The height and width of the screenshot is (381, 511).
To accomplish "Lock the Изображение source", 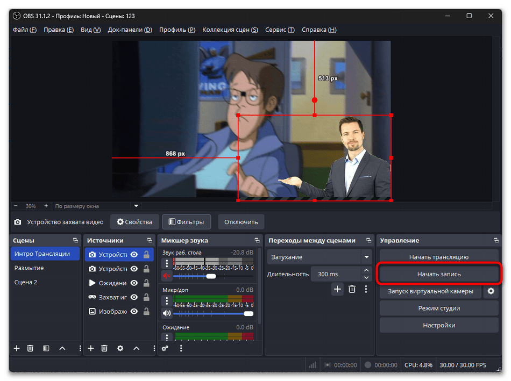I will click(147, 311).
